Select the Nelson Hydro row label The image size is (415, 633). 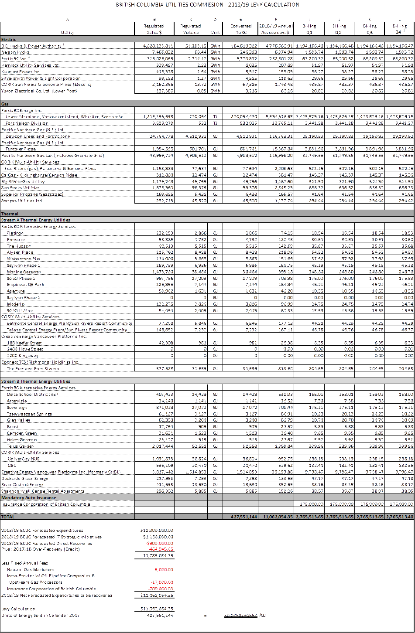15,51
